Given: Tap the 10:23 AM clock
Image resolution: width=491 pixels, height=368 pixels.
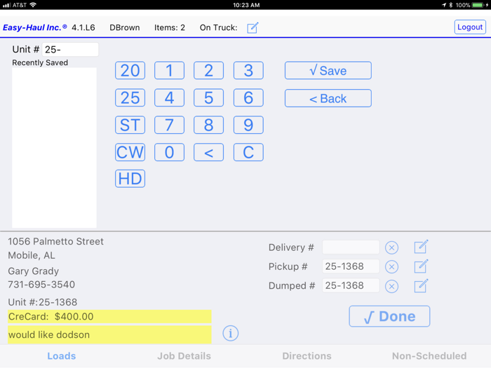Looking at the screenshot, I should (246, 5).
